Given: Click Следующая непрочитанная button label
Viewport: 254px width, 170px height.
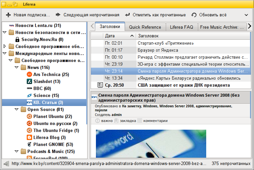Looking at the screenshot, I should point(91,15).
